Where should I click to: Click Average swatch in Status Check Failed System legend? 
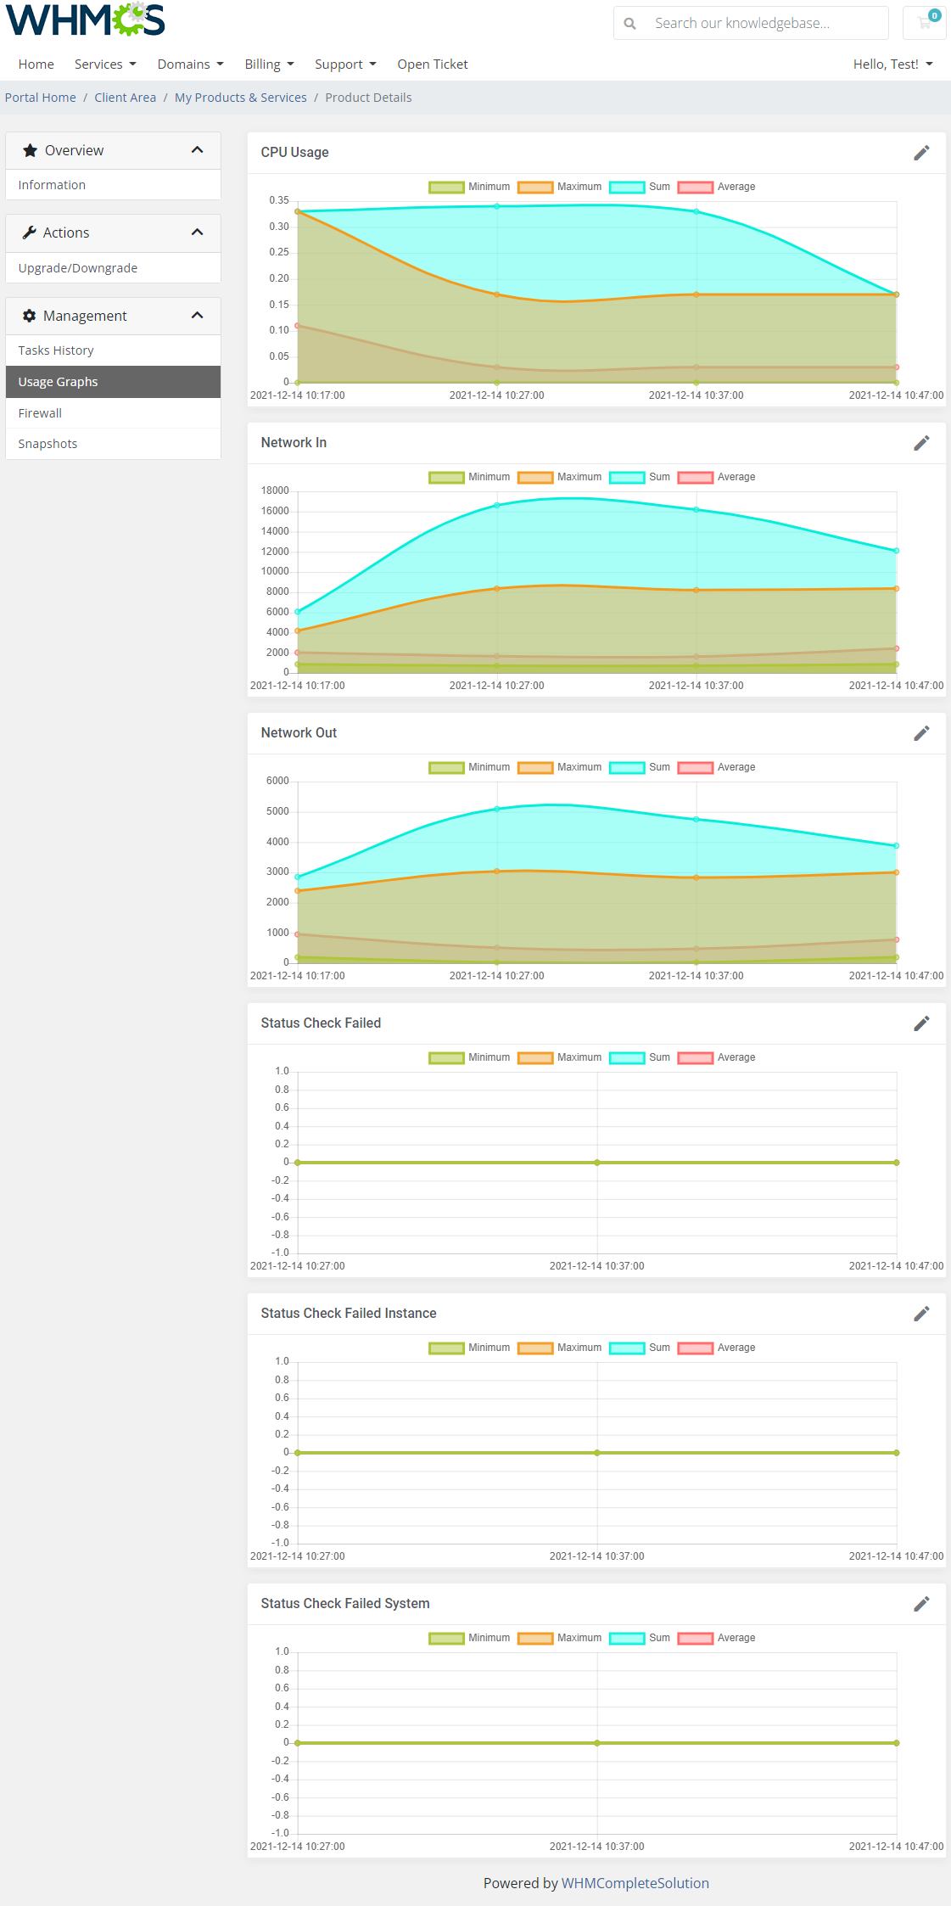(x=696, y=1639)
